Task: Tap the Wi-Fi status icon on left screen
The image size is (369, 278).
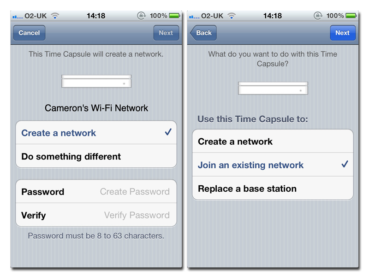Action: point(55,16)
